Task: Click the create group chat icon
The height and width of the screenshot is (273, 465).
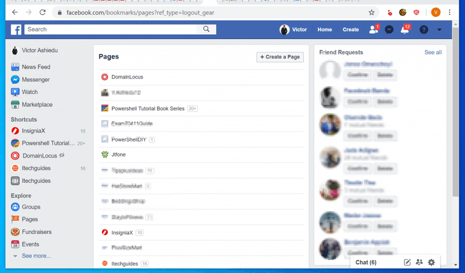Action: point(419,263)
